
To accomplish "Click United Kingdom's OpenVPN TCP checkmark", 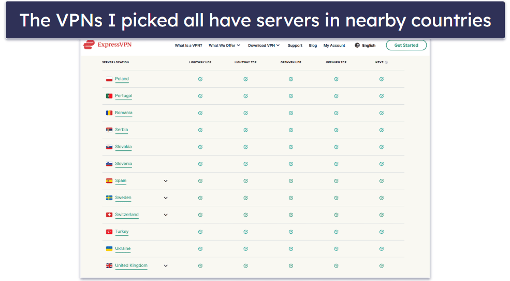I will tap(336, 265).
